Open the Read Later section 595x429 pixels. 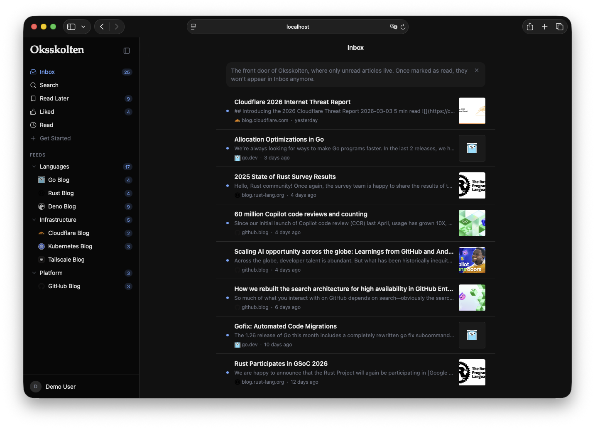pyautogui.click(x=54, y=98)
